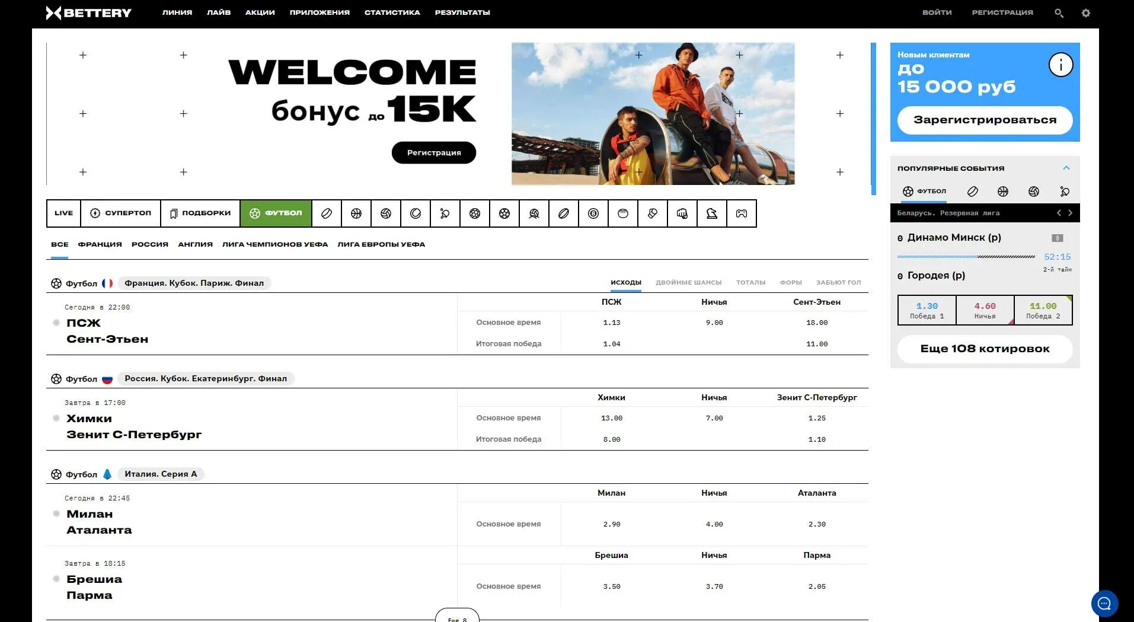Select basketball icon in Popular events
1134x622 pixels.
tap(1003, 192)
